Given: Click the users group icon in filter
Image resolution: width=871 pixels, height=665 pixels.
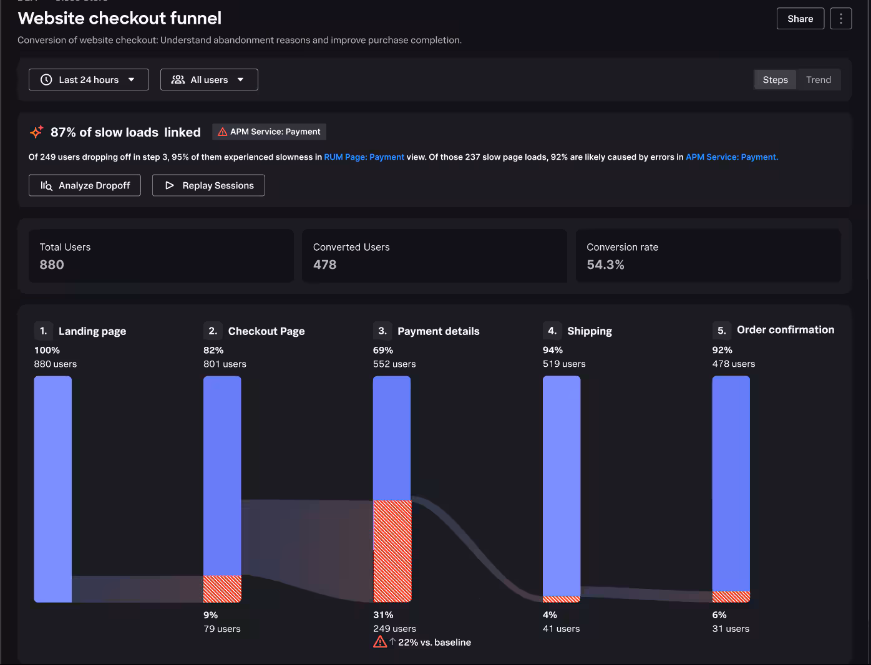Looking at the screenshot, I should 178,80.
